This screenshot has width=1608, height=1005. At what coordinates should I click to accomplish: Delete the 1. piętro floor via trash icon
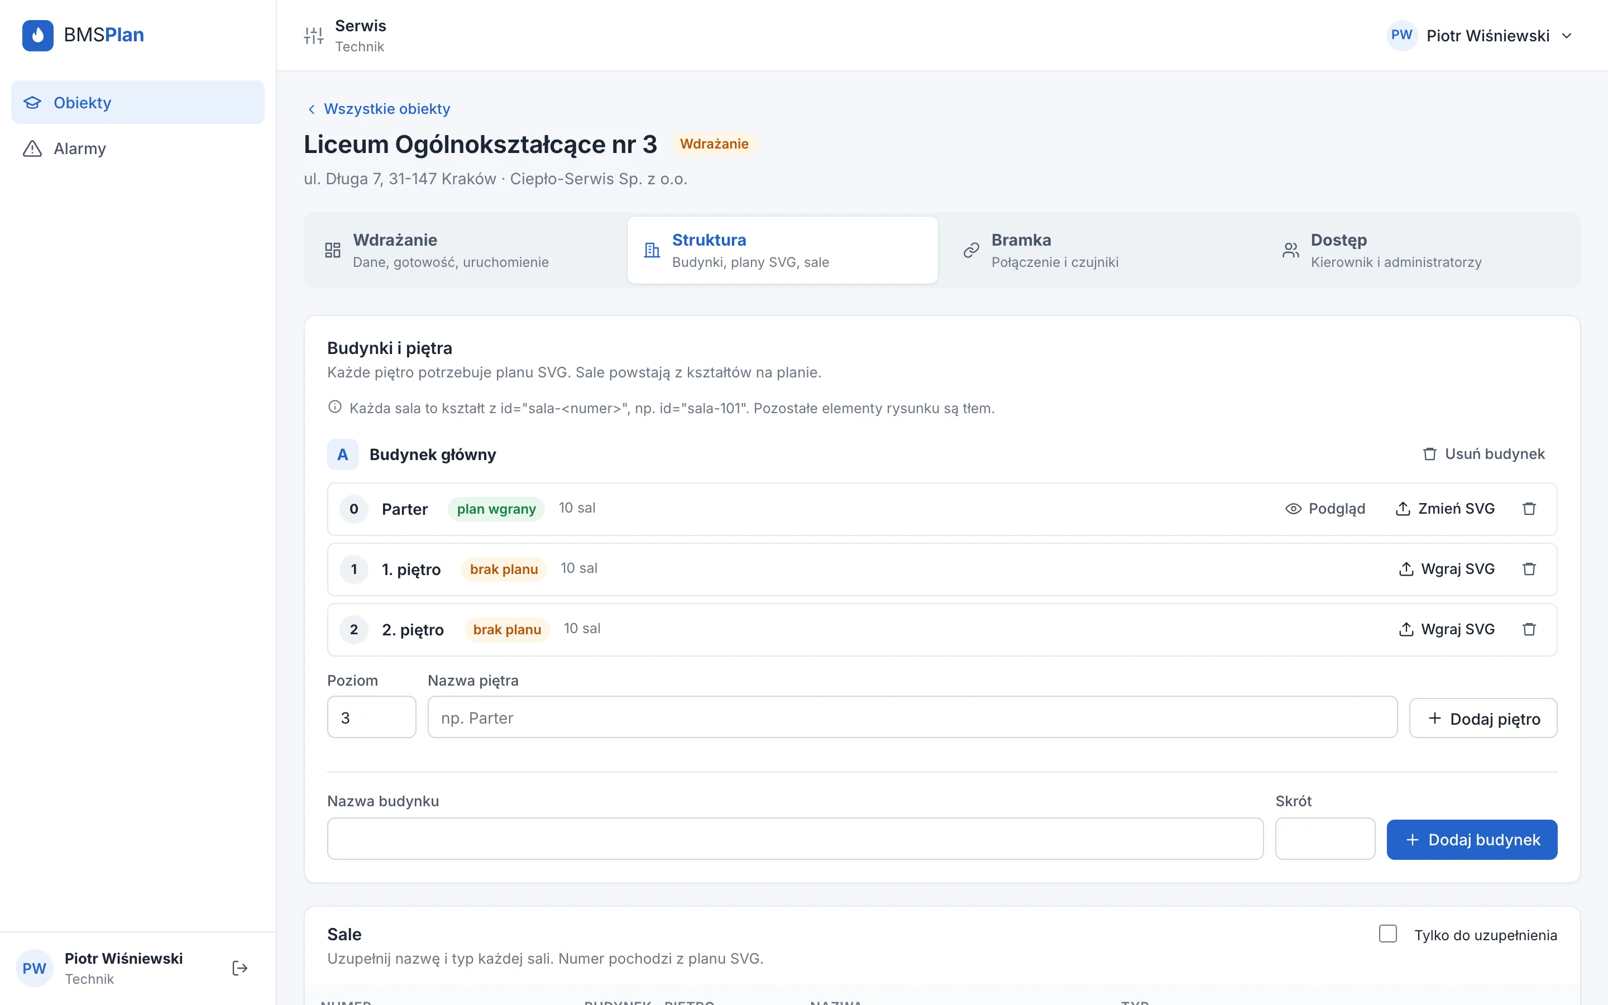[x=1529, y=569]
